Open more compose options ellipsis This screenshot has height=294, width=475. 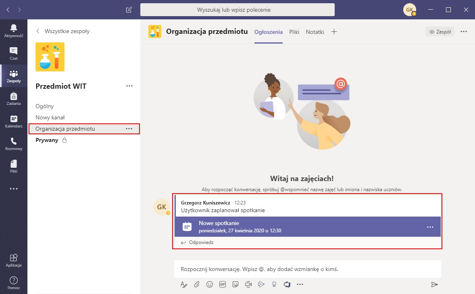pos(300,284)
